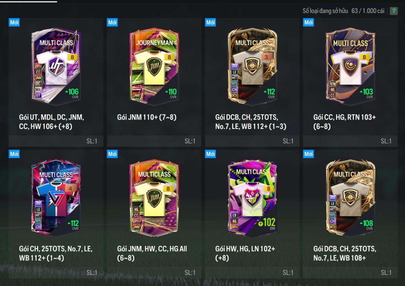The image size is (405, 286).
Task: Click the Multi Class 103 OVR pack image
Action: pyautogui.click(x=351, y=67)
